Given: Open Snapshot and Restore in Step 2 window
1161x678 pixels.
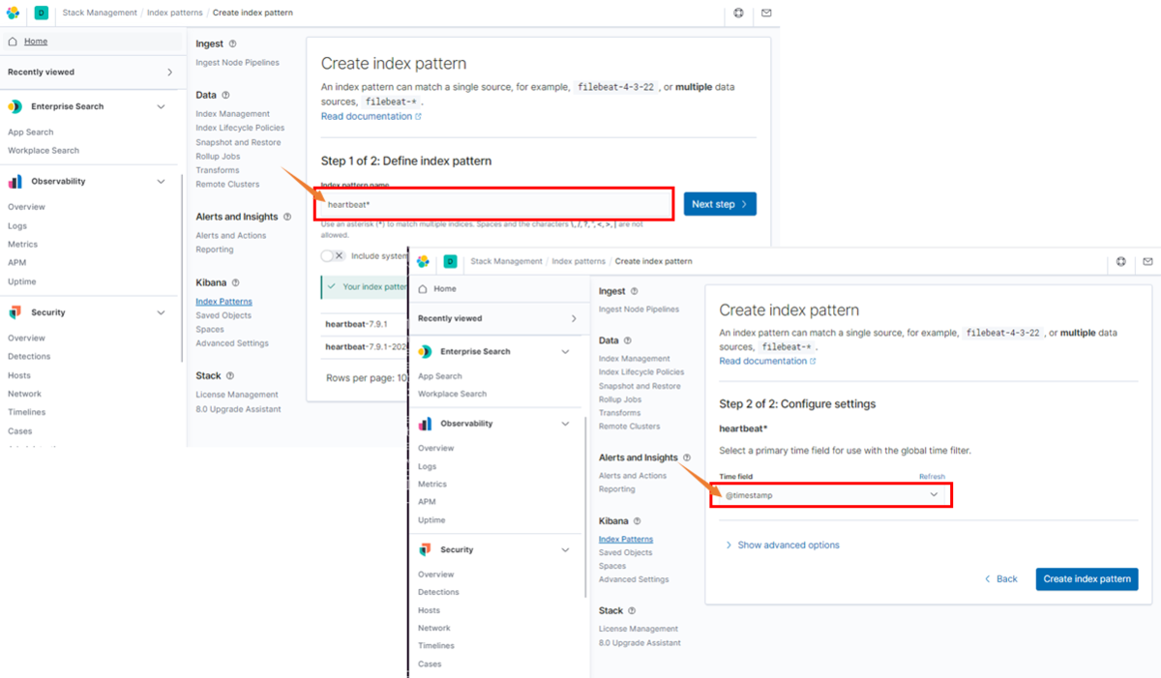Looking at the screenshot, I should [x=640, y=386].
